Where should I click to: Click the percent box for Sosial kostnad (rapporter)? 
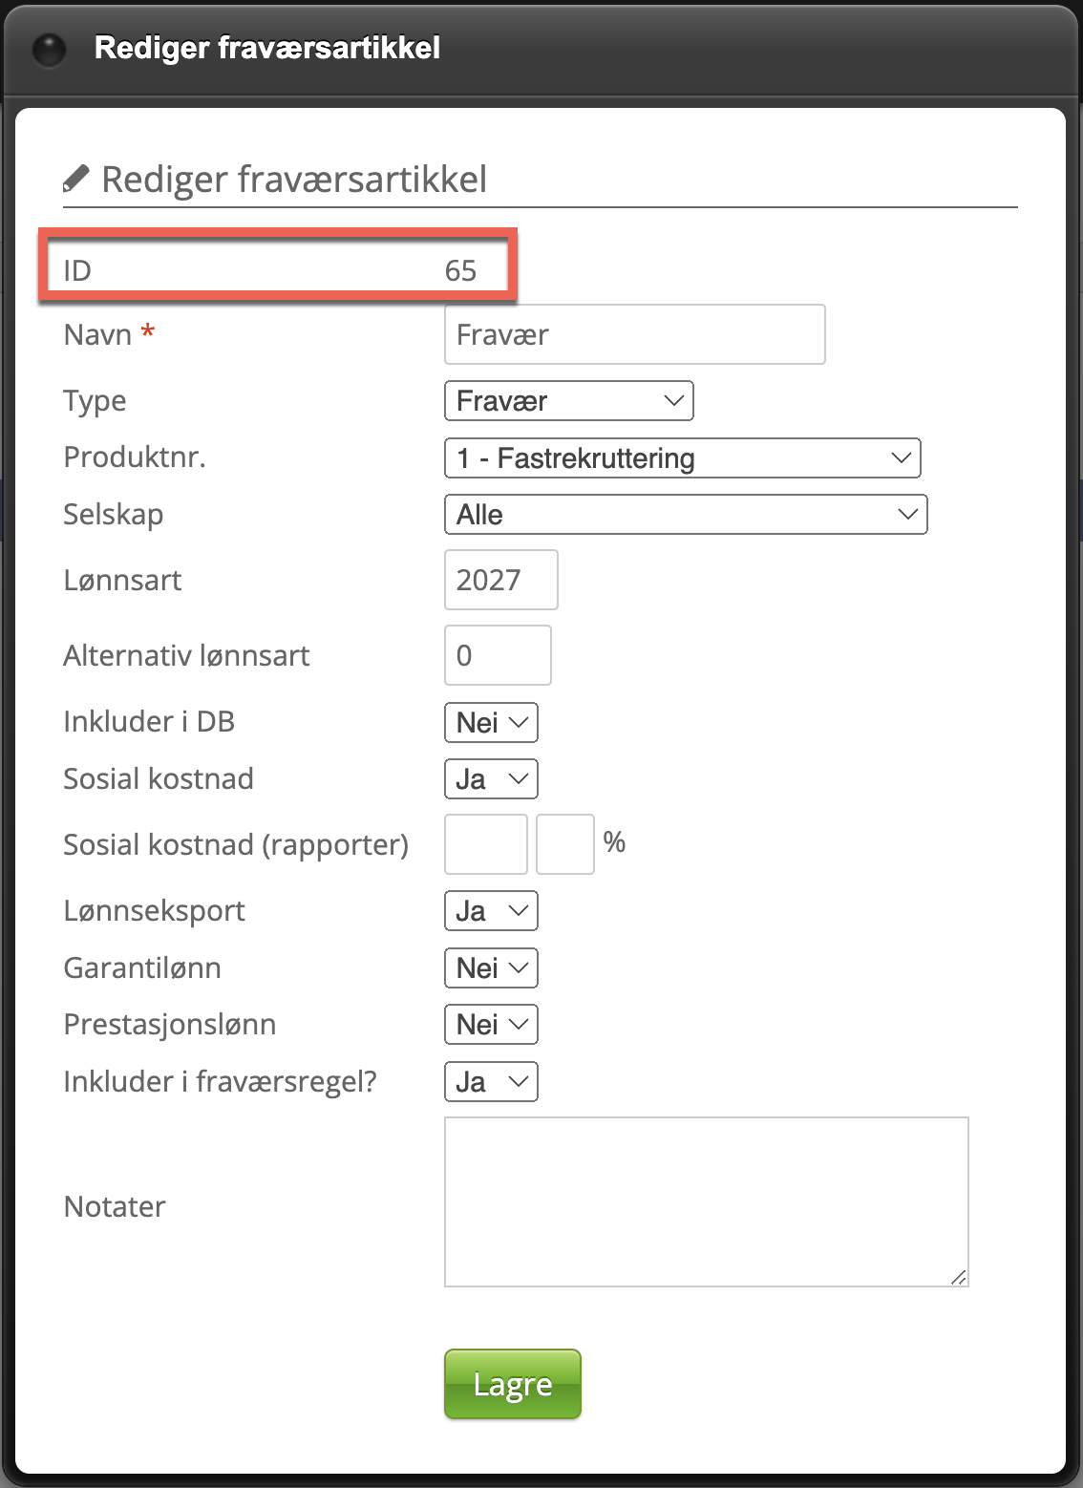pyautogui.click(x=565, y=844)
